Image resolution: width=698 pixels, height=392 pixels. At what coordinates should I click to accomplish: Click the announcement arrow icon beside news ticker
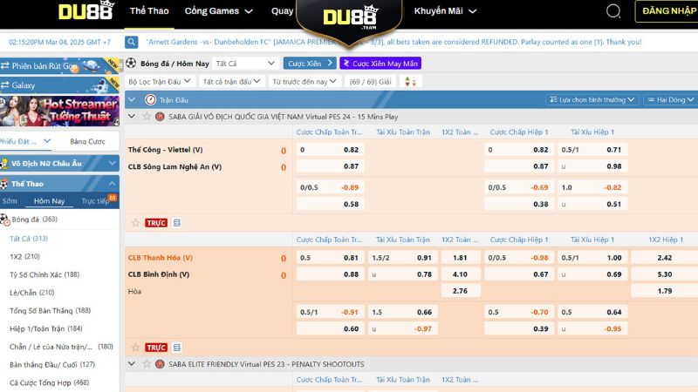[132, 42]
